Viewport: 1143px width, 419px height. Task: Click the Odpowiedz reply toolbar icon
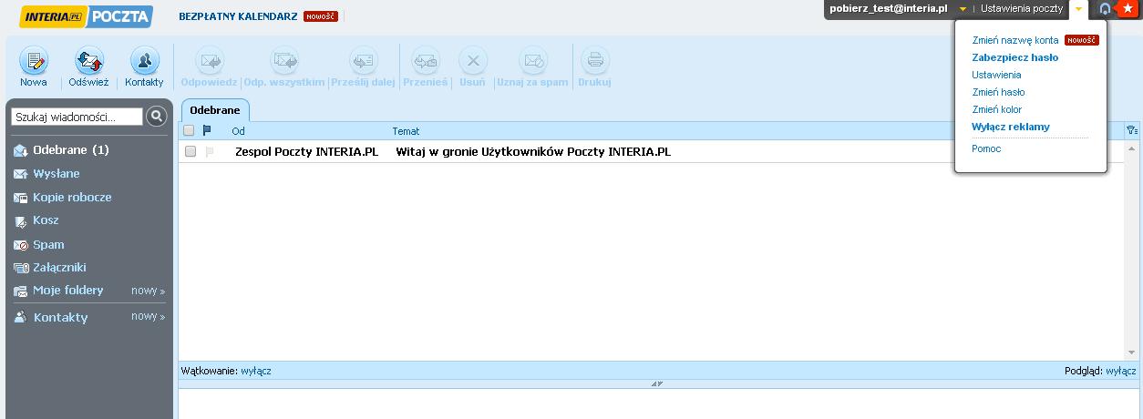[x=209, y=61]
